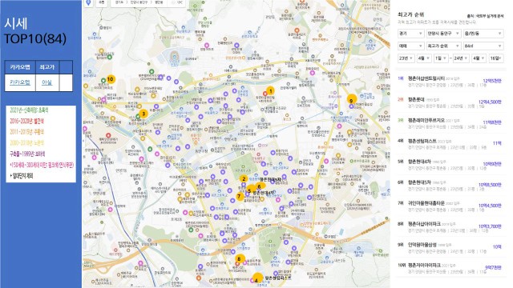Select rank 10 평촌자이아이파크 listing
This screenshot has width=513, height=288.
(x=450, y=268)
